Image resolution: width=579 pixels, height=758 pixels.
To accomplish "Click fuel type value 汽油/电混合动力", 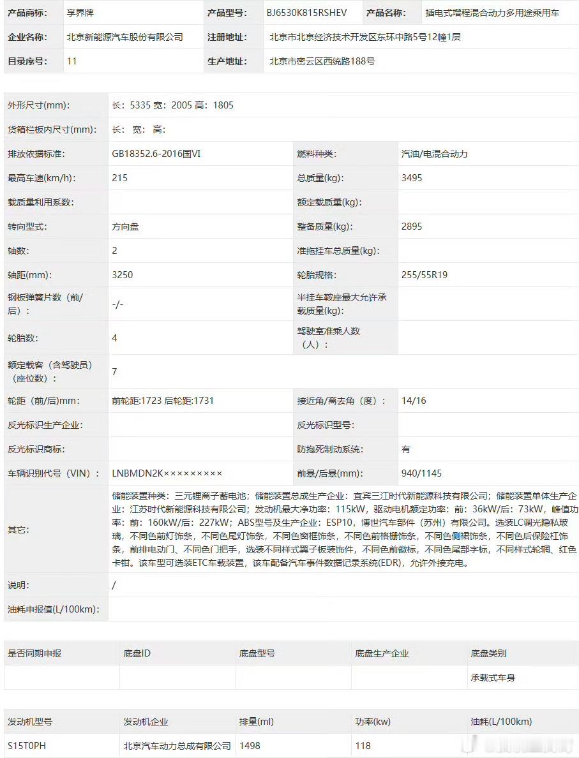I will 434,154.
